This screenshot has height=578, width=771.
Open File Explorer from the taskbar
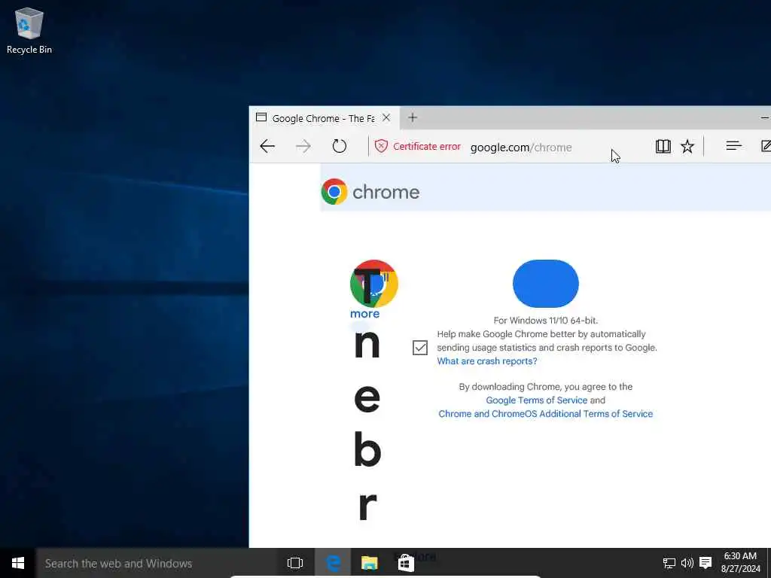coord(369,563)
